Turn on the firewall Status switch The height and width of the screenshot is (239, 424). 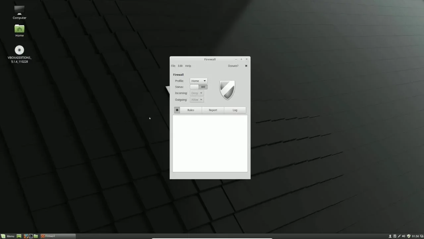click(x=199, y=87)
